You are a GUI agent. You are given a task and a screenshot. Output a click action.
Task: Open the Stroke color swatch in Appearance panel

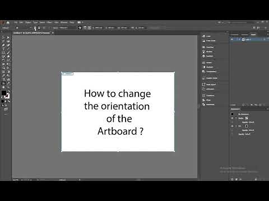(247, 118)
